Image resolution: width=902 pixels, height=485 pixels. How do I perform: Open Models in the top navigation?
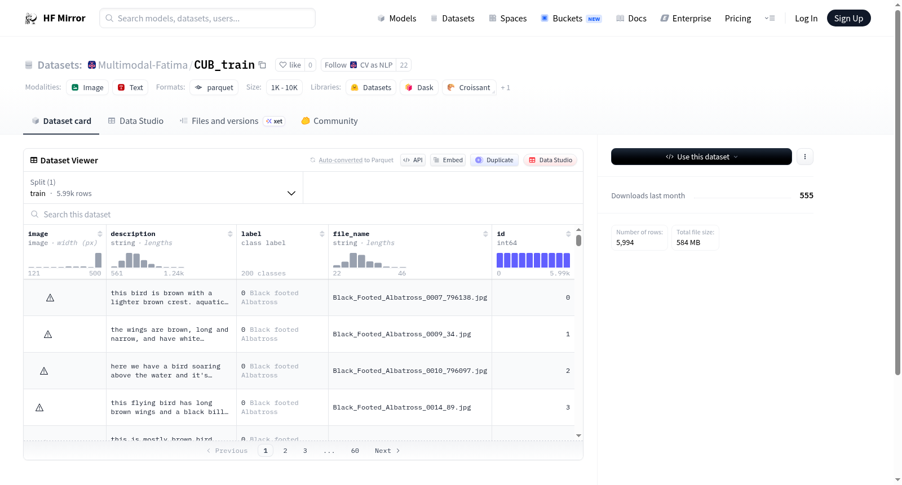pos(397,19)
